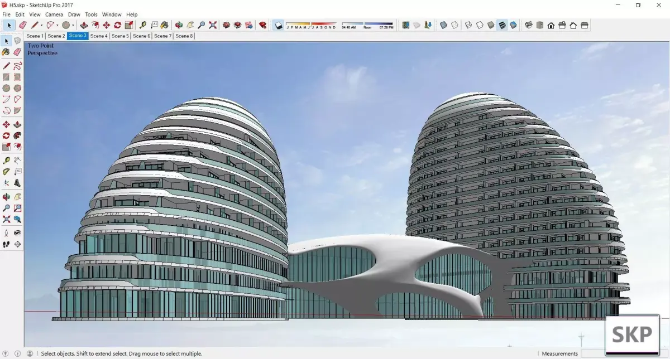Choose the Polygon tool in left toolbar
The height and width of the screenshot is (359, 670).
17,88
